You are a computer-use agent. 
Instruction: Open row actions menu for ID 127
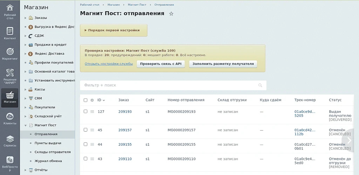coord(92,112)
